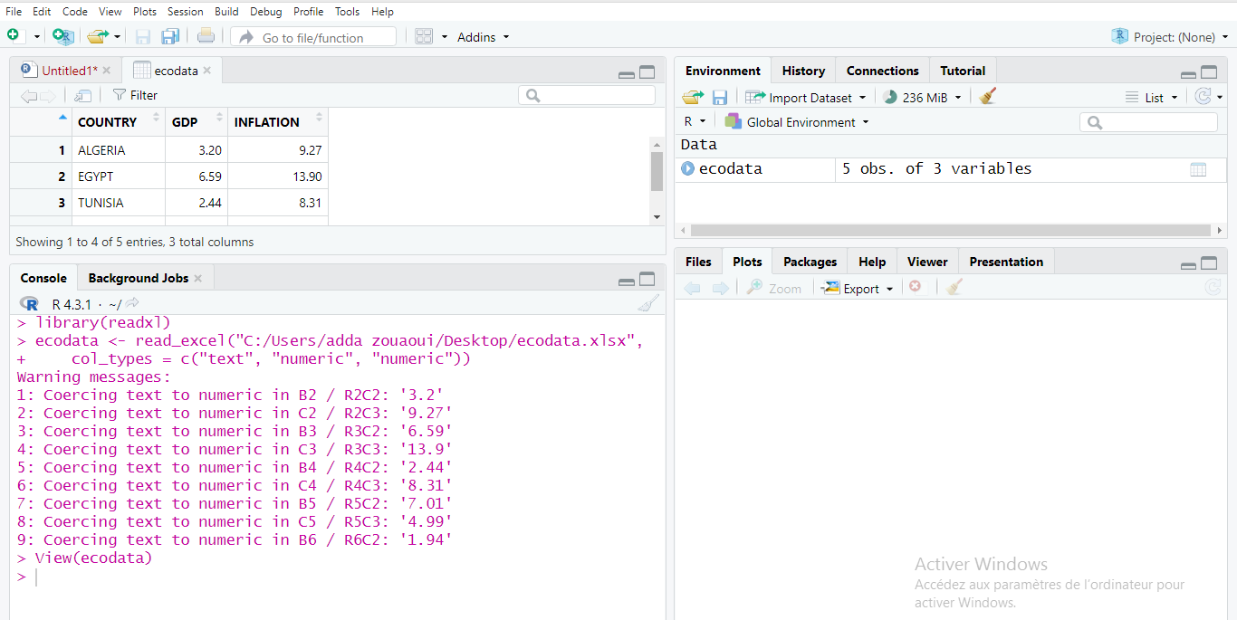Click the Filter button in data viewer
1237x620 pixels.
pyautogui.click(x=135, y=95)
